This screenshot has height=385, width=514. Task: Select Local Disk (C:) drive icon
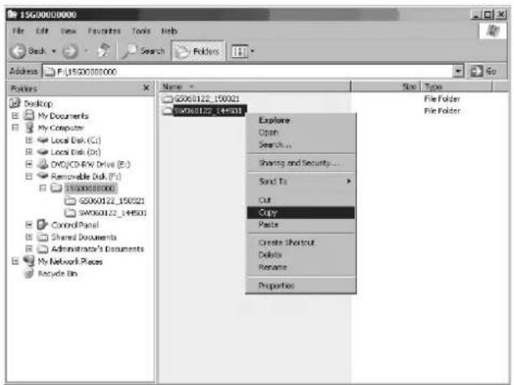click(x=43, y=140)
